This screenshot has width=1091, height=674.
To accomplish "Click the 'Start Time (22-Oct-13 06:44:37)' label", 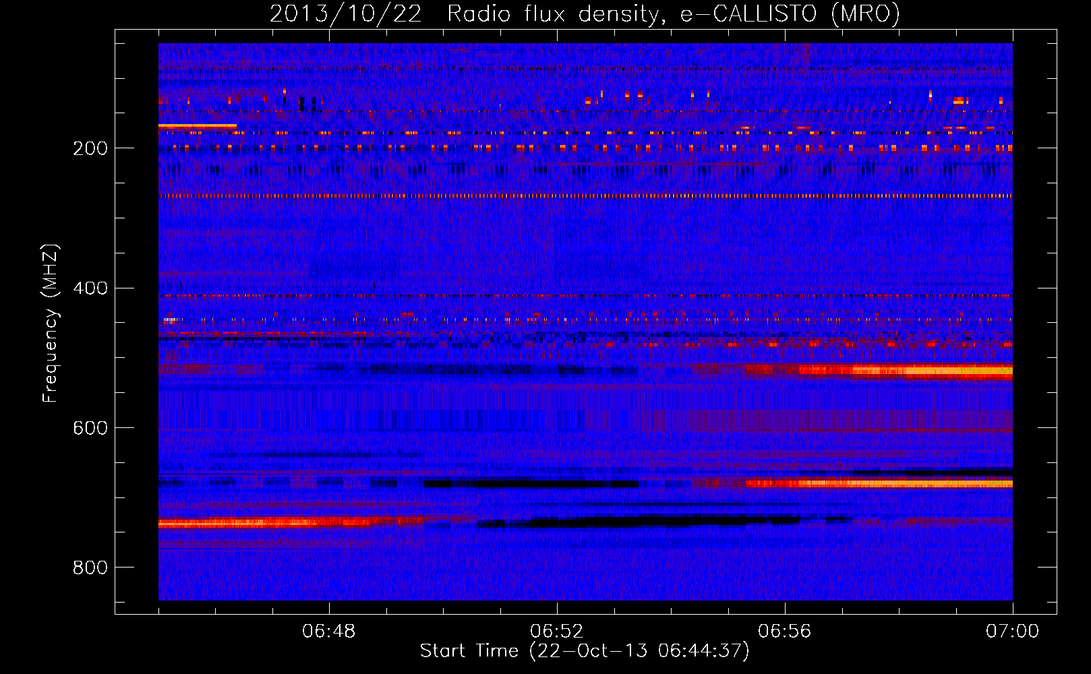I will 585,651.
